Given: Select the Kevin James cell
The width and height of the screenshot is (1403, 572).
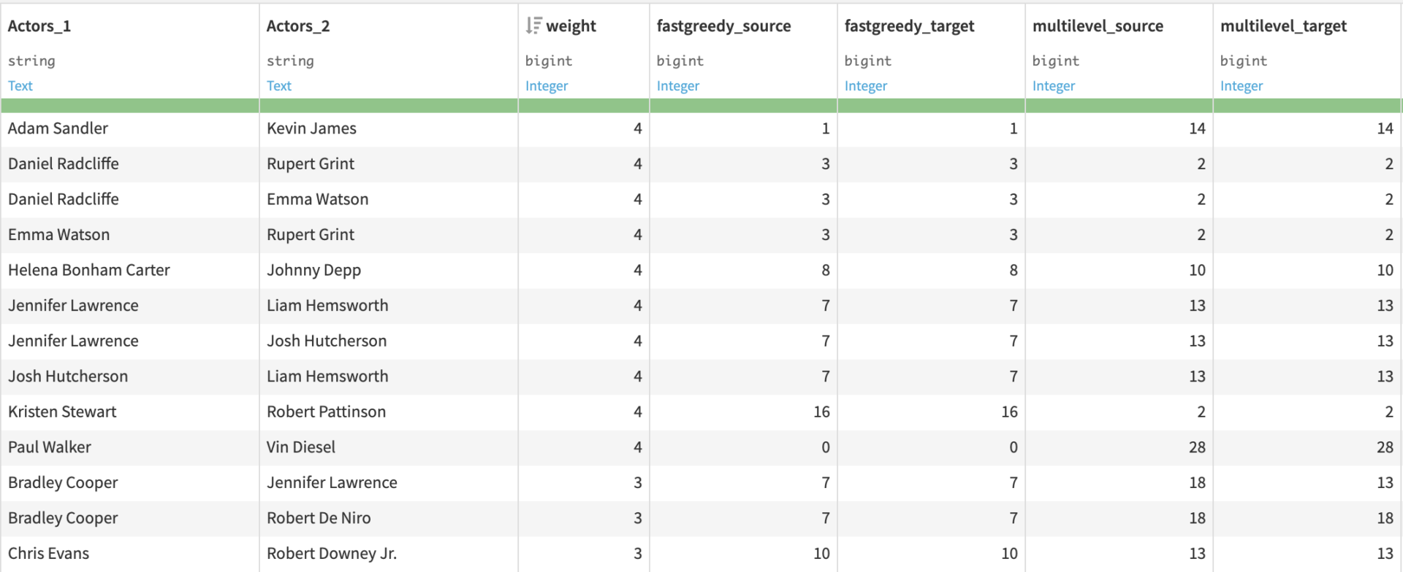Looking at the screenshot, I should point(311,128).
